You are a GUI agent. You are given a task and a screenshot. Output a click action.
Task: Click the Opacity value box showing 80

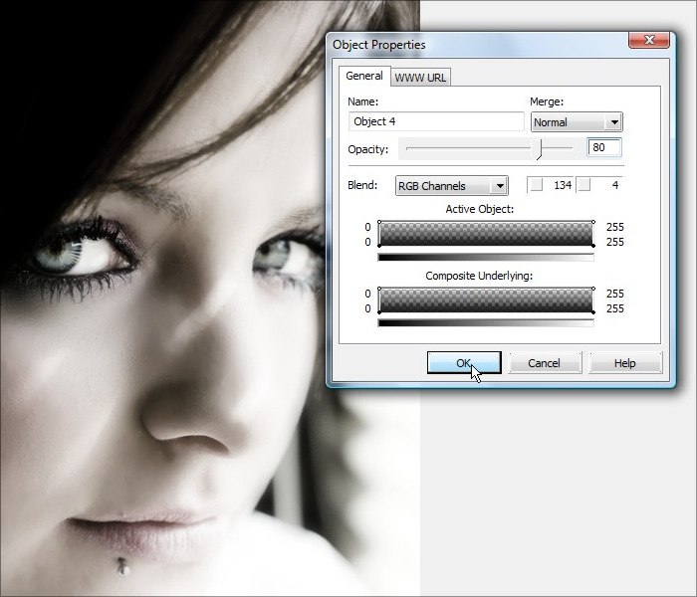(x=604, y=148)
